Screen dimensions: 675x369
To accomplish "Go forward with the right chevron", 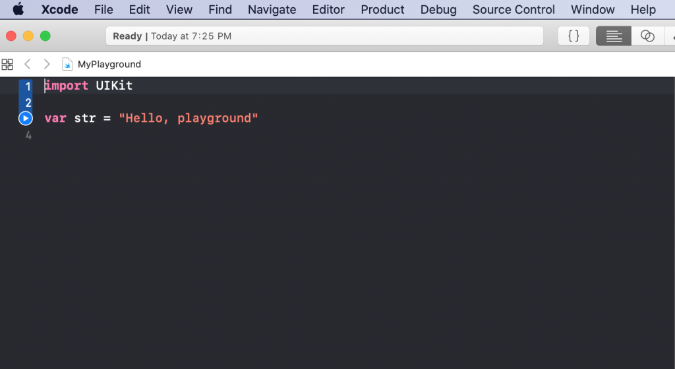I will 47,64.
